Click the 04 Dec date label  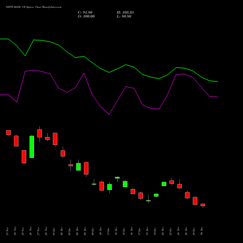[77, 231]
